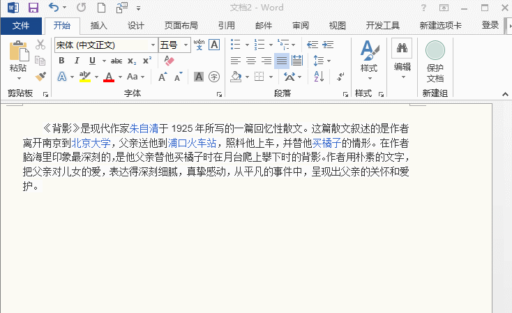The image size is (512, 313).
Task: Apply text effects outlined A
Action: pyautogui.click(x=62, y=77)
